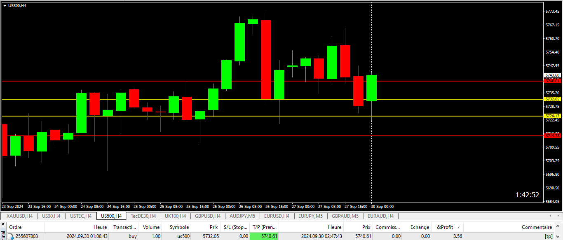Viewport: 563px width, 240px height.
Task: Sort by the Volume column header
Action: pos(150,227)
